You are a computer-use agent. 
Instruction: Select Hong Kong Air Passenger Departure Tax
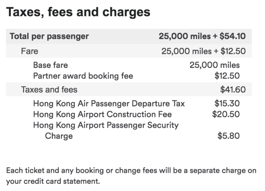[x=109, y=103]
